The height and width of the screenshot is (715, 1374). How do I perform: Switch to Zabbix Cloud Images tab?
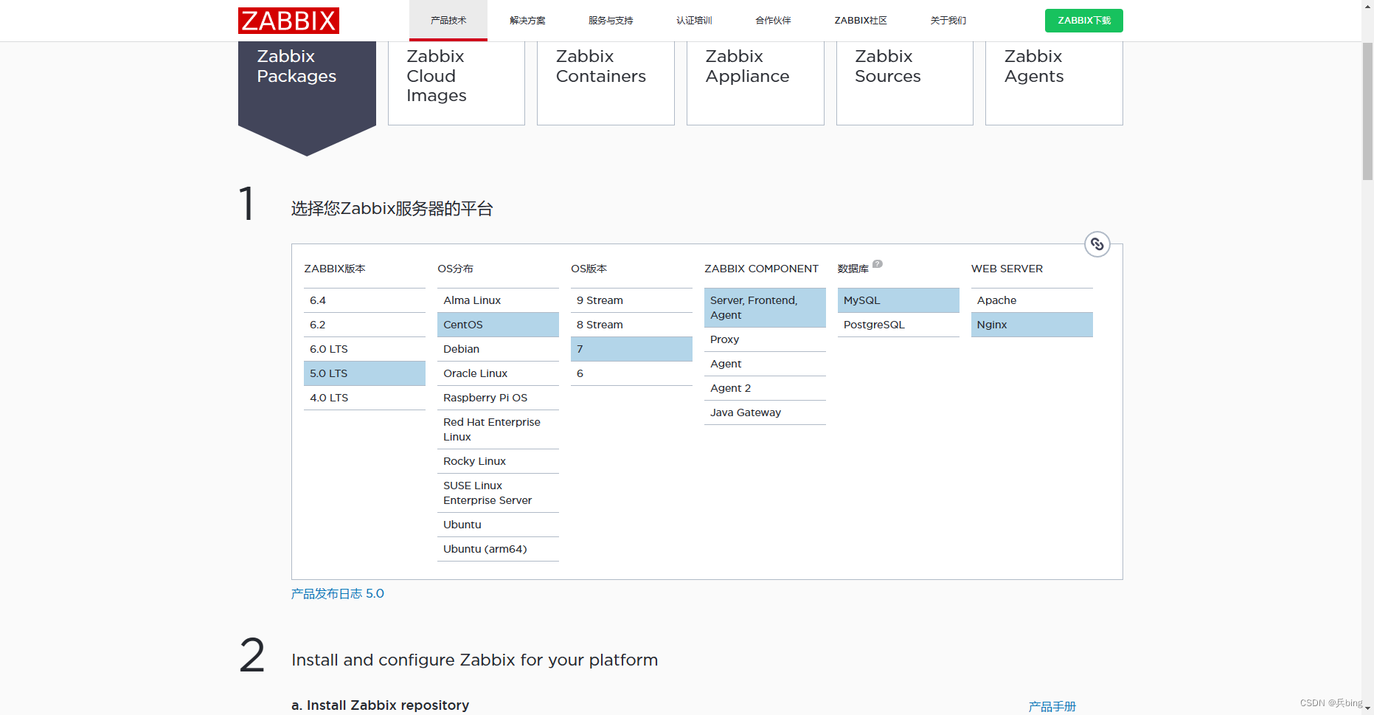click(x=457, y=83)
